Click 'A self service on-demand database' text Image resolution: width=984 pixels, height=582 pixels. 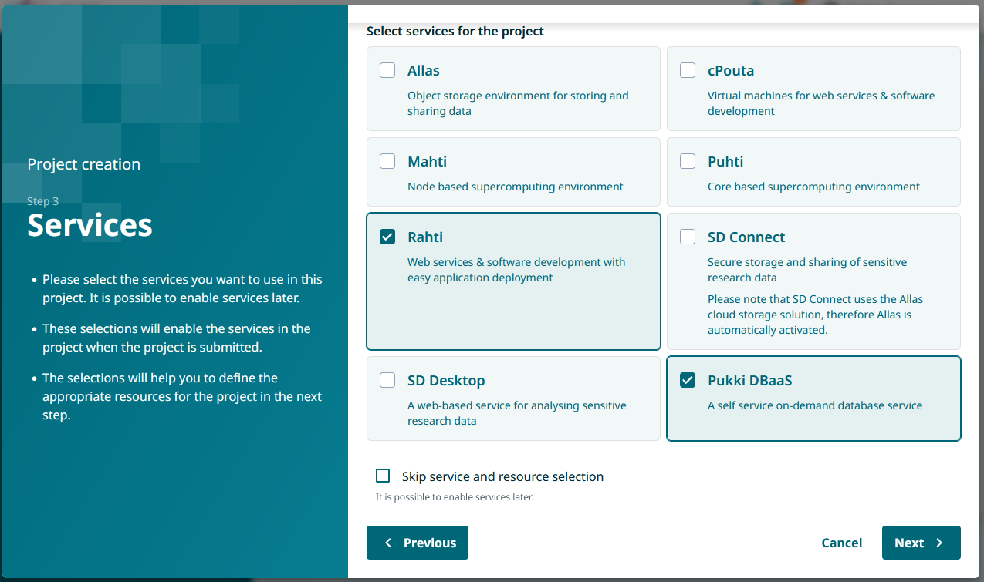coord(815,405)
